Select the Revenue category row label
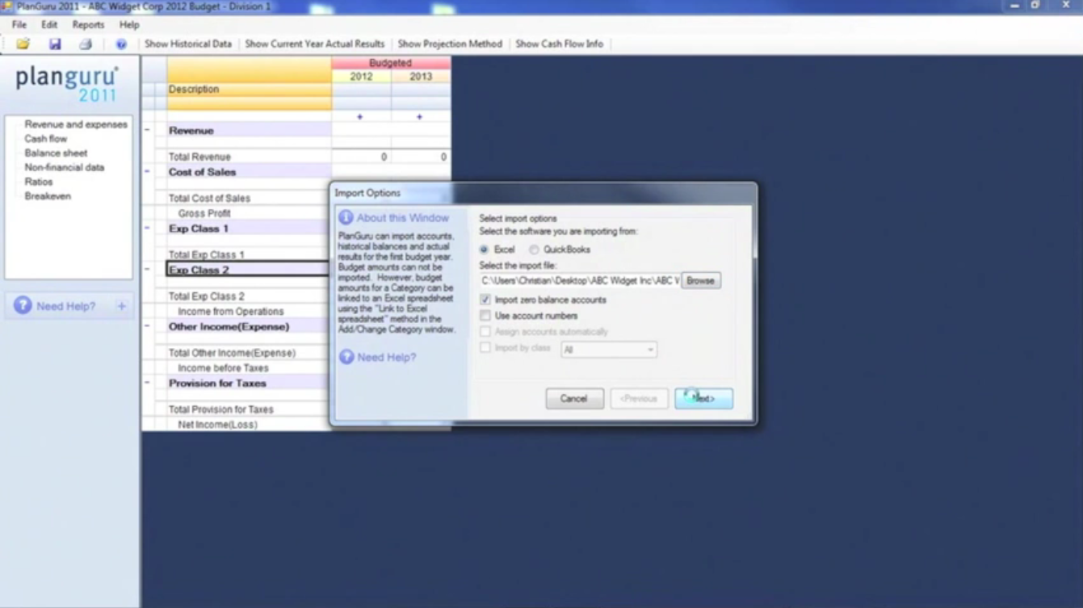This screenshot has height=608, width=1083. coord(191,130)
